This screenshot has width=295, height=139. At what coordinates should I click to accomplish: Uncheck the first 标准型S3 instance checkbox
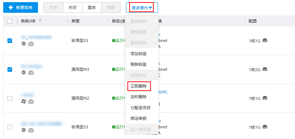[x=10, y=41]
